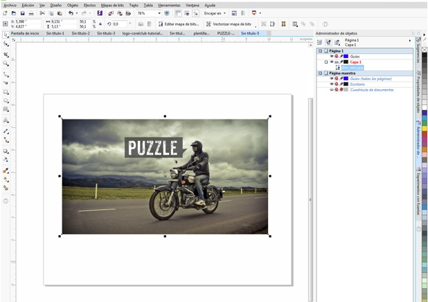Click the Undo arrow icon

pos(71,13)
